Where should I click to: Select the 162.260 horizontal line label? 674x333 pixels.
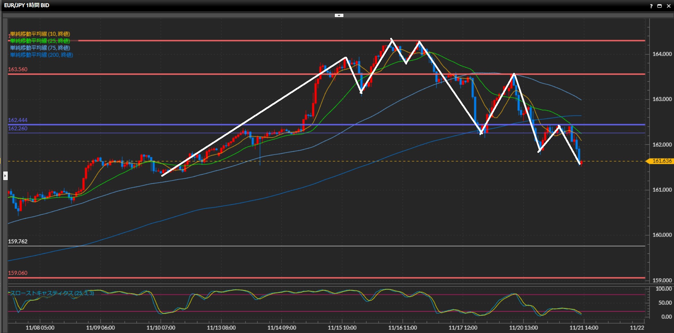point(18,129)
